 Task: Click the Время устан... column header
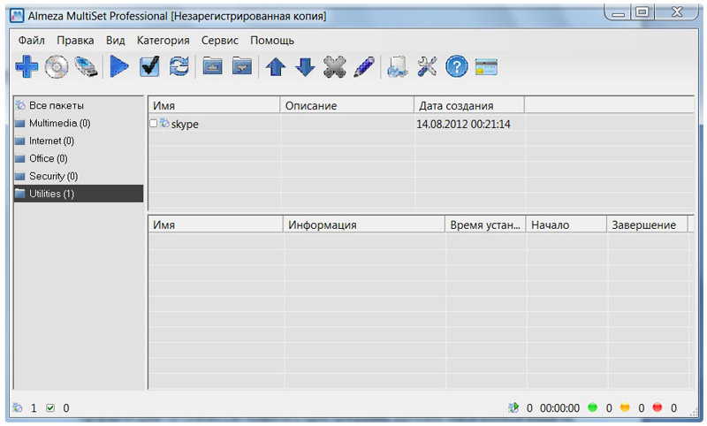tap(485, 224)
